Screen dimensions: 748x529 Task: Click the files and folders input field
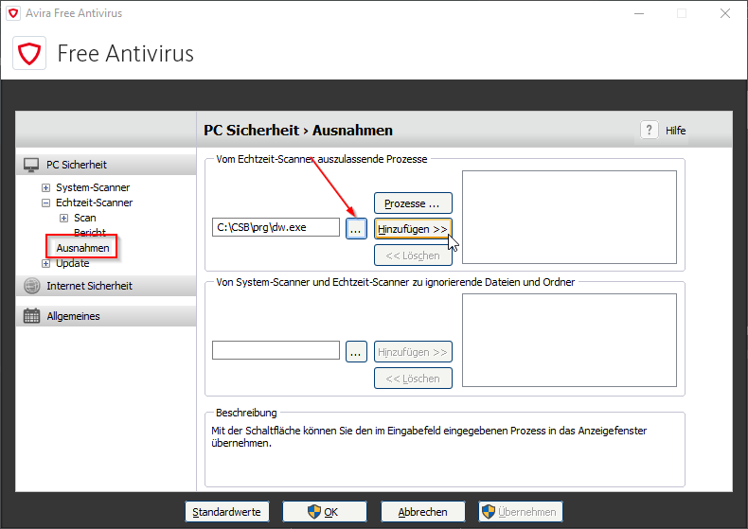(x=276, y=350)
